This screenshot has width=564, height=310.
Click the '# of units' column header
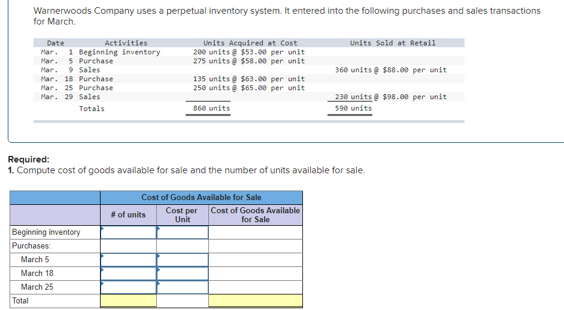click(128, 214)
